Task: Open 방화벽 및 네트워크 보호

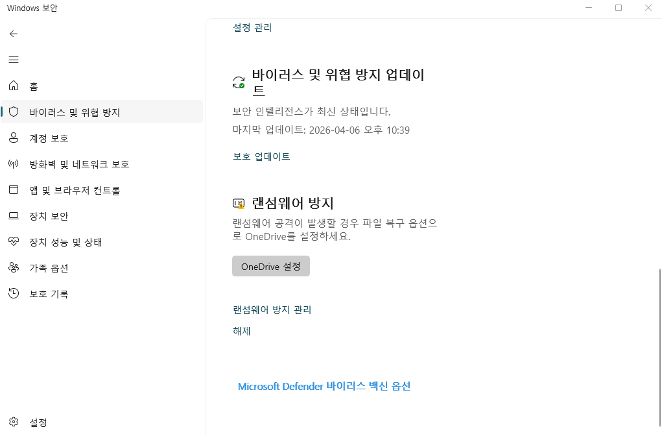Action: click(x=101, y=164)
